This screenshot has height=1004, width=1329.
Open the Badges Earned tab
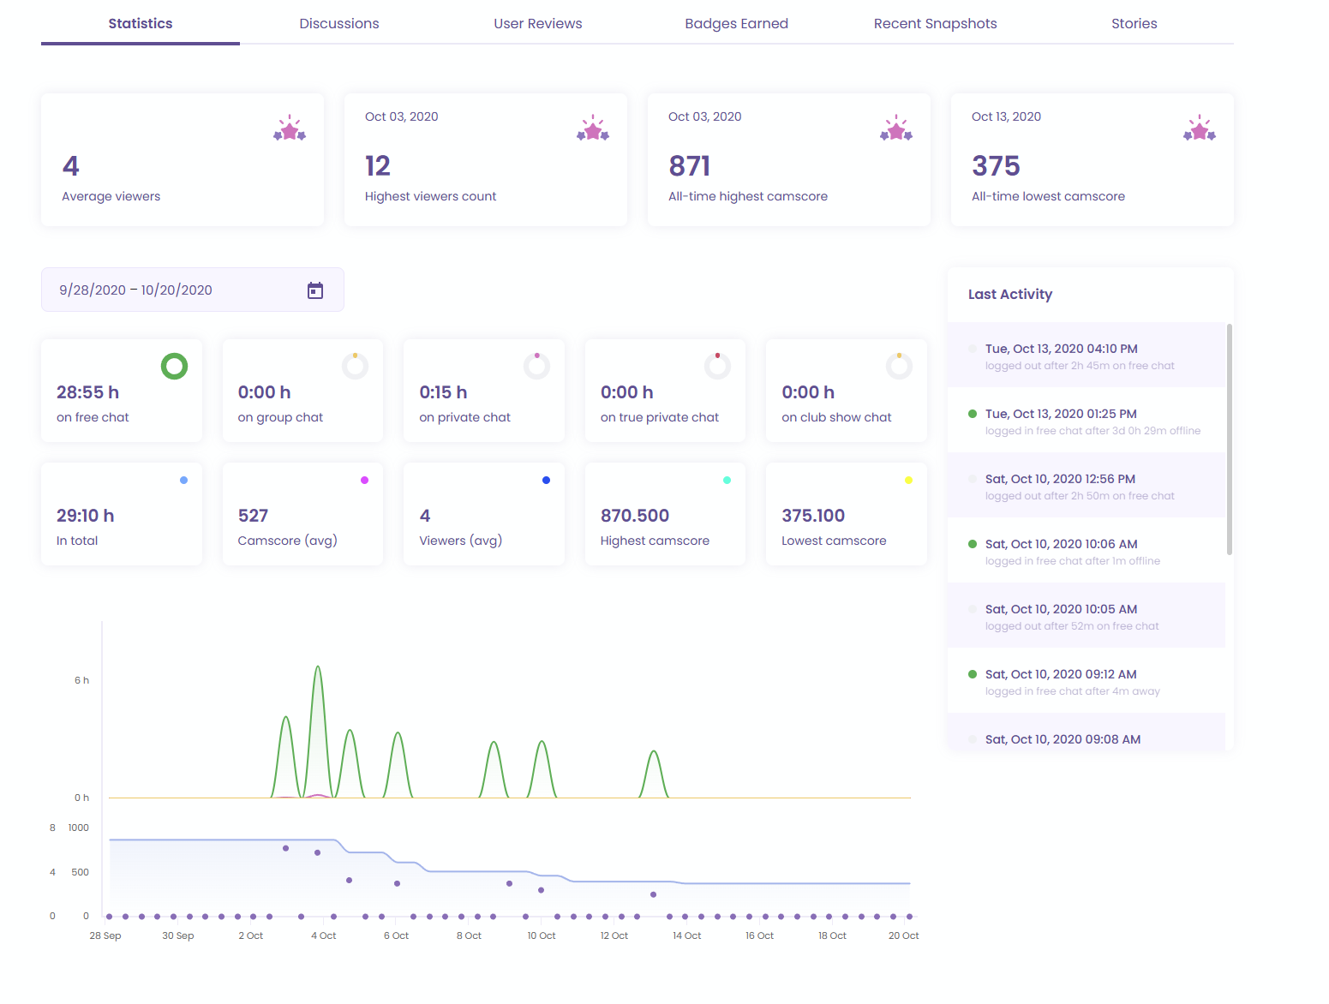(737, 24)
